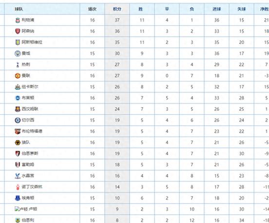Sort table by 积分 column header
Image resolution: width=269 pixels, height=223 pixels.
coord(117,9)
